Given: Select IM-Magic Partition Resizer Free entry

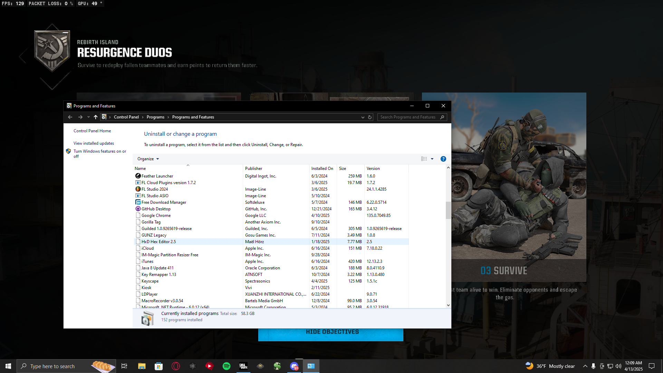Looking at the screenshot, I should click(271, 255).
